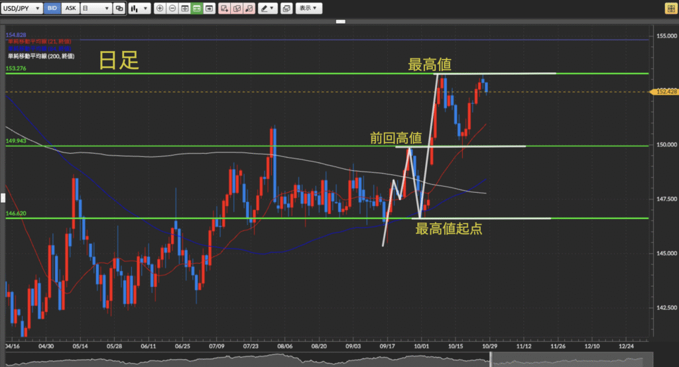Open the chart type dropdown

point(139,9)
